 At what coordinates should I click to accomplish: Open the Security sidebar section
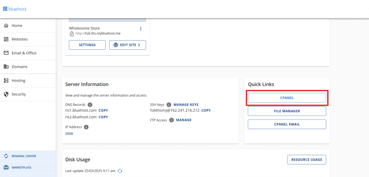click(28, 94)
